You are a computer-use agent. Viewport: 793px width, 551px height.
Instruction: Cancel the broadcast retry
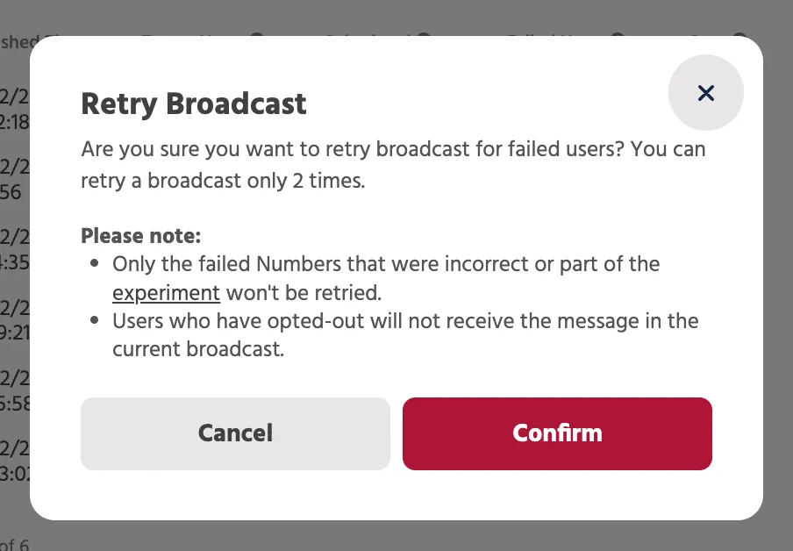[235, 433]
